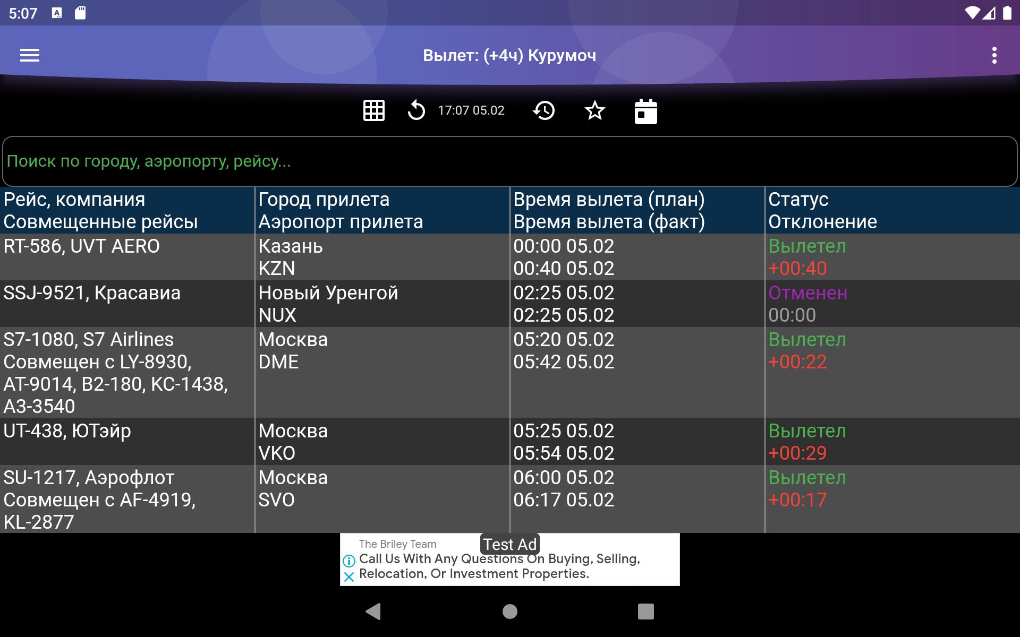Open the Briley Team ad text
Image resolution: width=1020 pixels, height=637 pixels.
click(499, 566)
